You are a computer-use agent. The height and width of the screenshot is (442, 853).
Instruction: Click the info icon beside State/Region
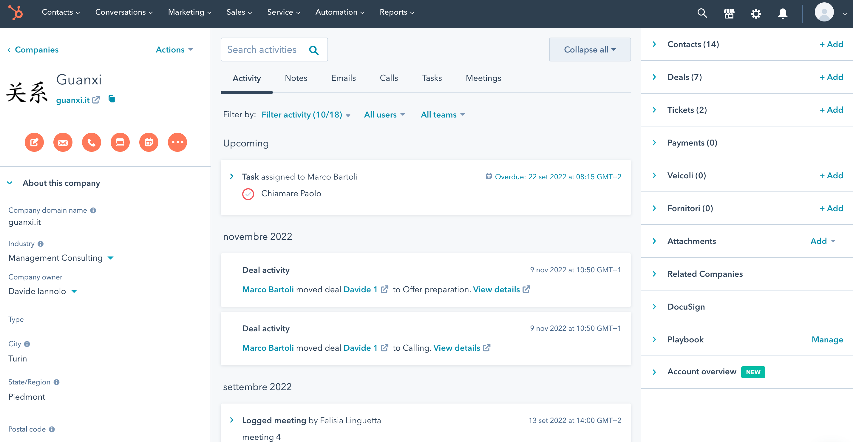[x=57, y=382]
